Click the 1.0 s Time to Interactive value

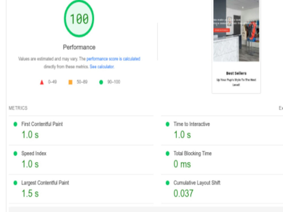pos(182,135)
